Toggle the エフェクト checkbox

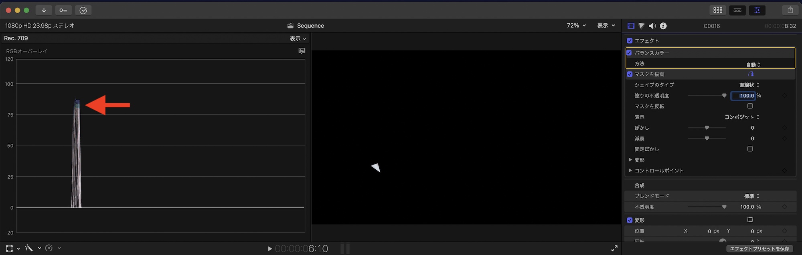(630, 41)
